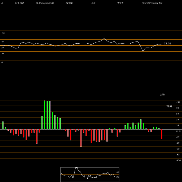Viewport: 182px width, 182px height.
Task: Click the current RSI value 53.56
Action: click(167, 43)
